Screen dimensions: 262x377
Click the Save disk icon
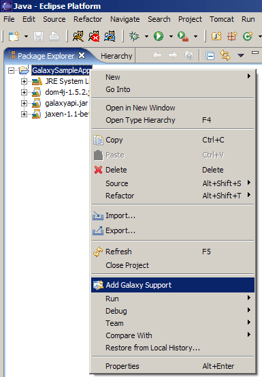[x=38, y=37]
